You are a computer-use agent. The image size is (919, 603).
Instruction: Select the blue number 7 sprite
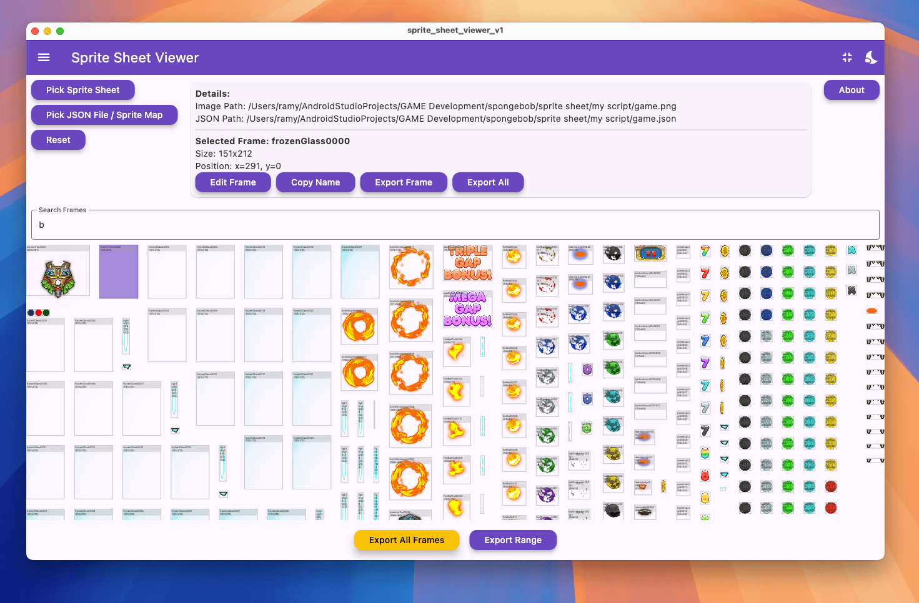pos(705,341)
